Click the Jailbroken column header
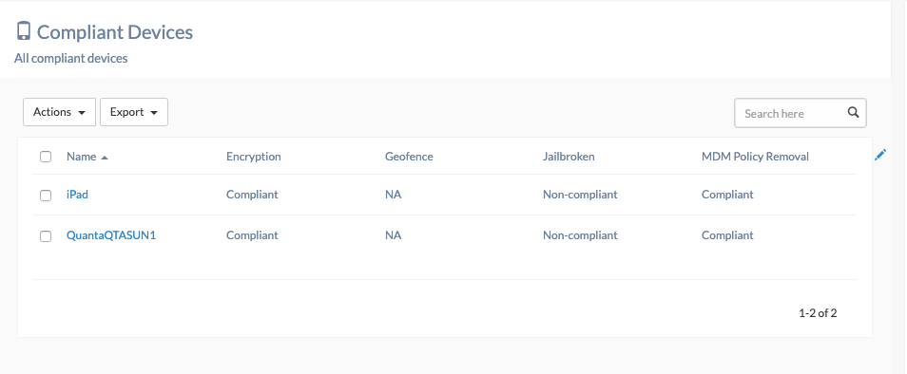 [569, 157]
